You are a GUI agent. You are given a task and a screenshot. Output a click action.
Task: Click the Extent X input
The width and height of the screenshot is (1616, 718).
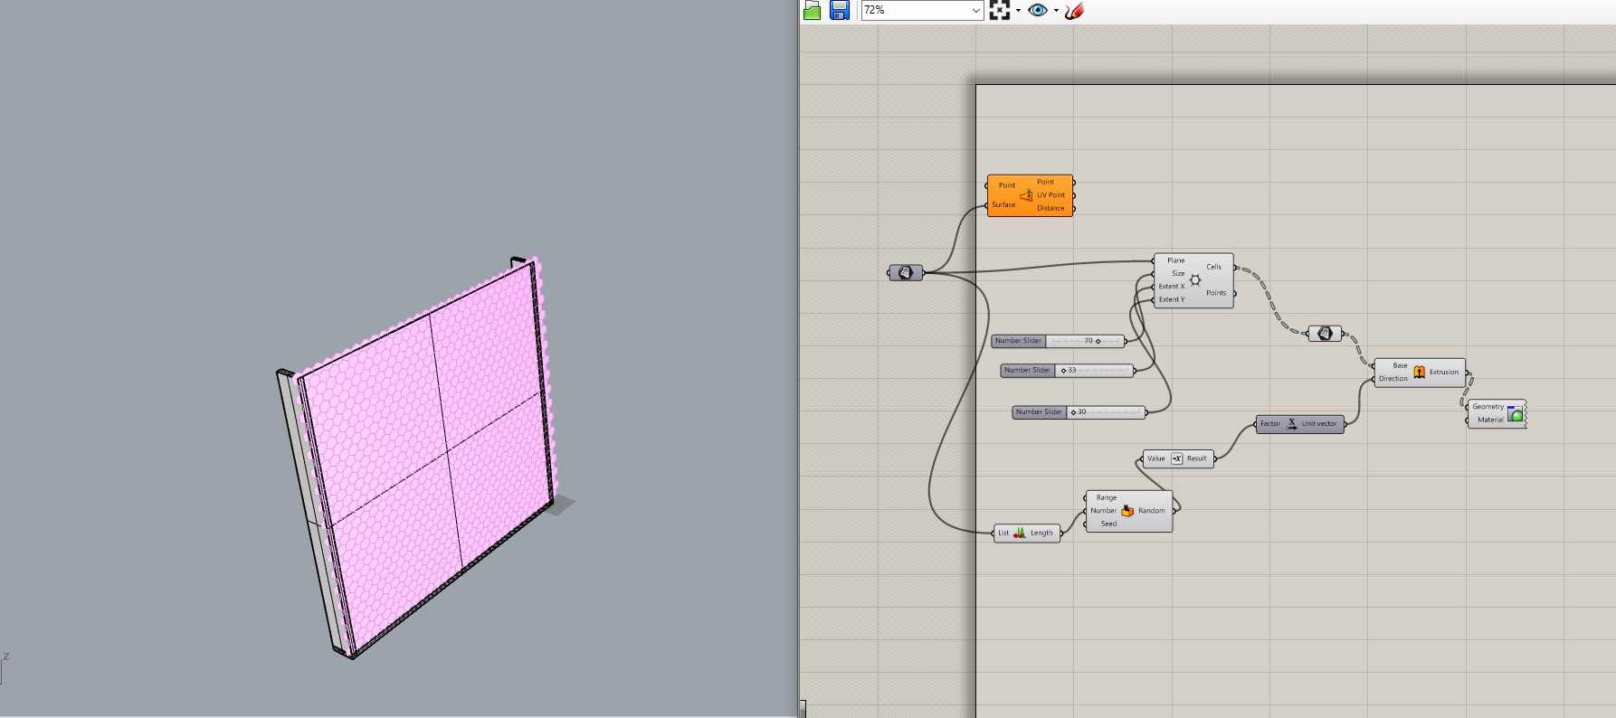(1172, 286)
